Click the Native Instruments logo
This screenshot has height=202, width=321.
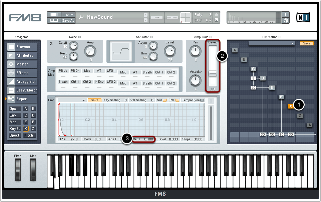tap(303, 17)
